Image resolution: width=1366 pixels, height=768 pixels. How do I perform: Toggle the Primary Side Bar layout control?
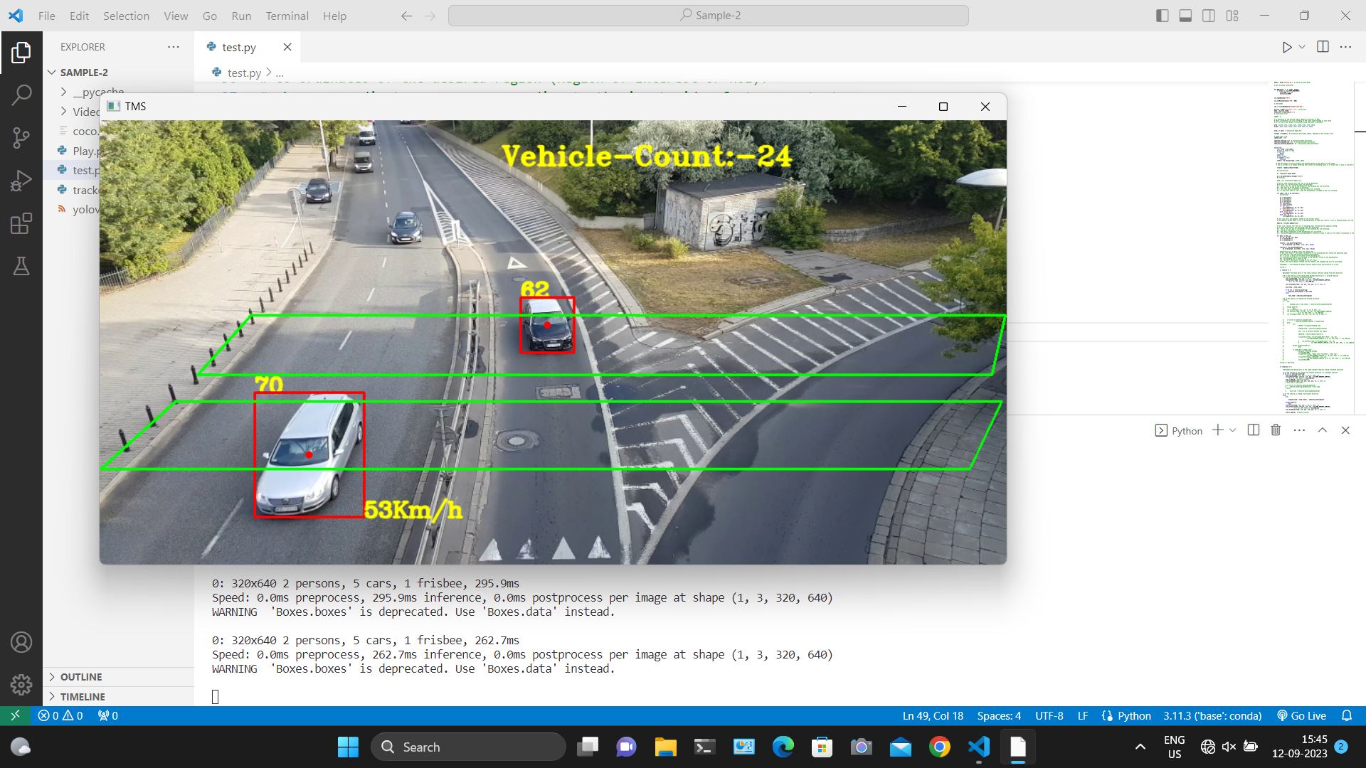click(1162, 15)
